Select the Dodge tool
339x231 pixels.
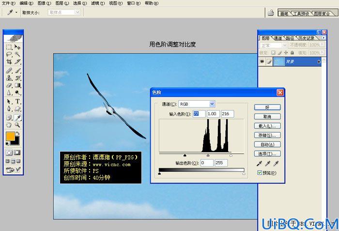(x=17, y=93)
